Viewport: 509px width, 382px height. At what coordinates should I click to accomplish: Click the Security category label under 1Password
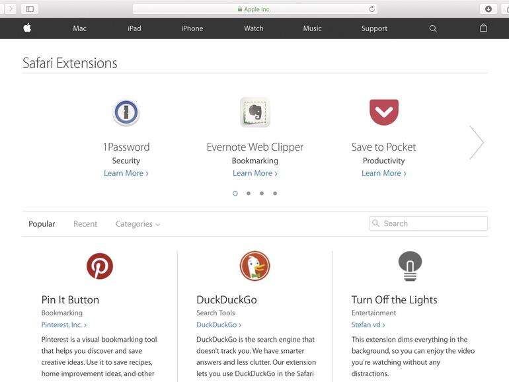coord(126,161)
